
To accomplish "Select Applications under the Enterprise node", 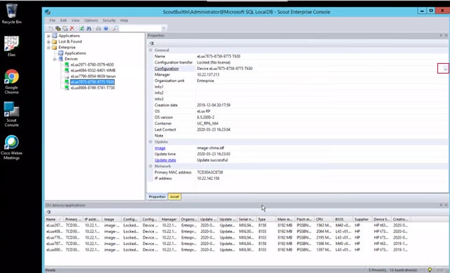I will coord(75,53).
